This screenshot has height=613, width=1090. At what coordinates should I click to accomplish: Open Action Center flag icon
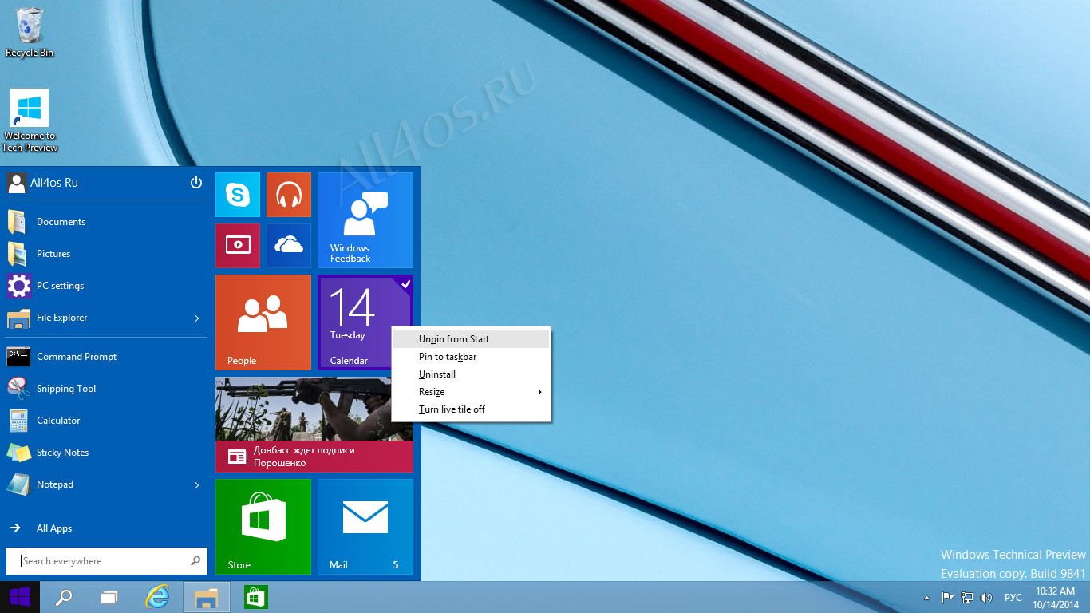click(x=948, y=597)
